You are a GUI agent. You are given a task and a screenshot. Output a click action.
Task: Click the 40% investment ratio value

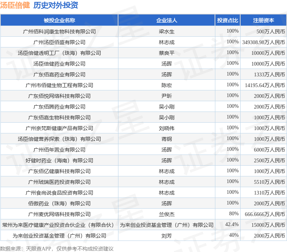pyautogui.click(x=234, y=235)
